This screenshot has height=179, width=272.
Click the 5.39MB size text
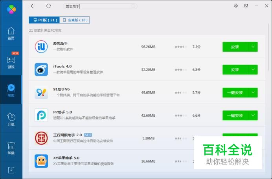tap(149, 138)
